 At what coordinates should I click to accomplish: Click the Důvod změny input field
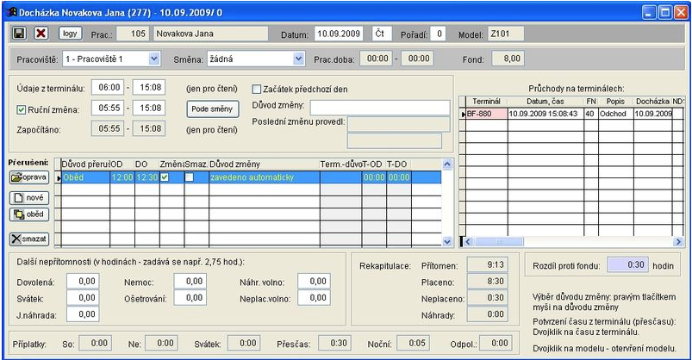coord(380,108)
